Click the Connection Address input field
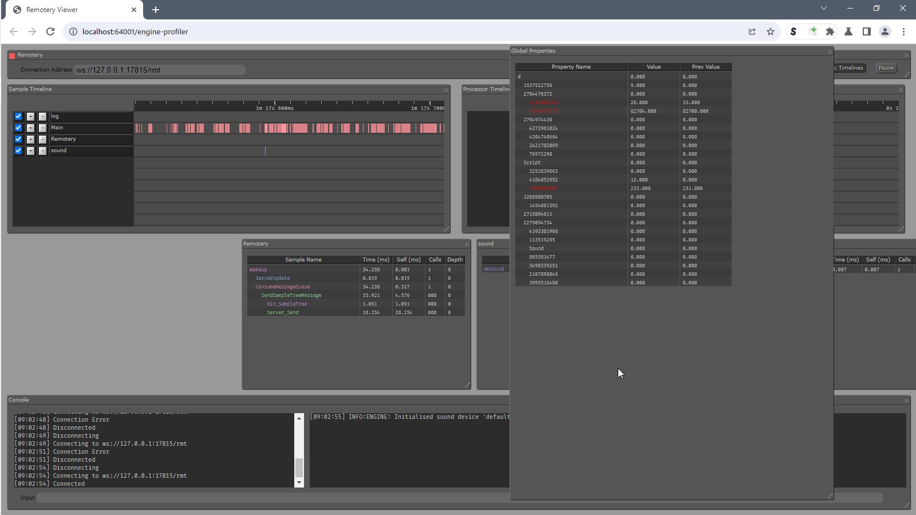Screen dimensions: 916x515 point(160,70)
